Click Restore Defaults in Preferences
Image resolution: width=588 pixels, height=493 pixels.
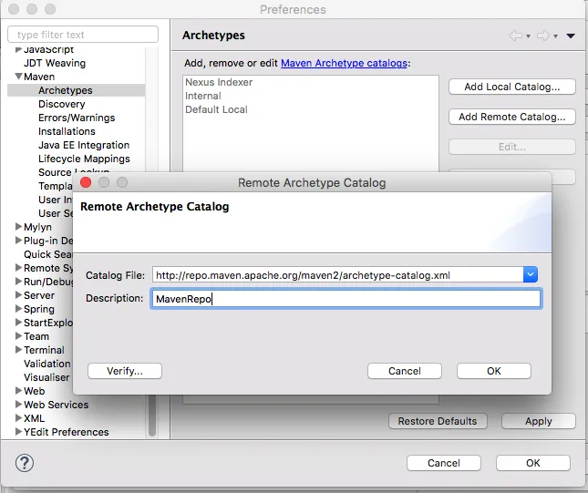(438, 421)
